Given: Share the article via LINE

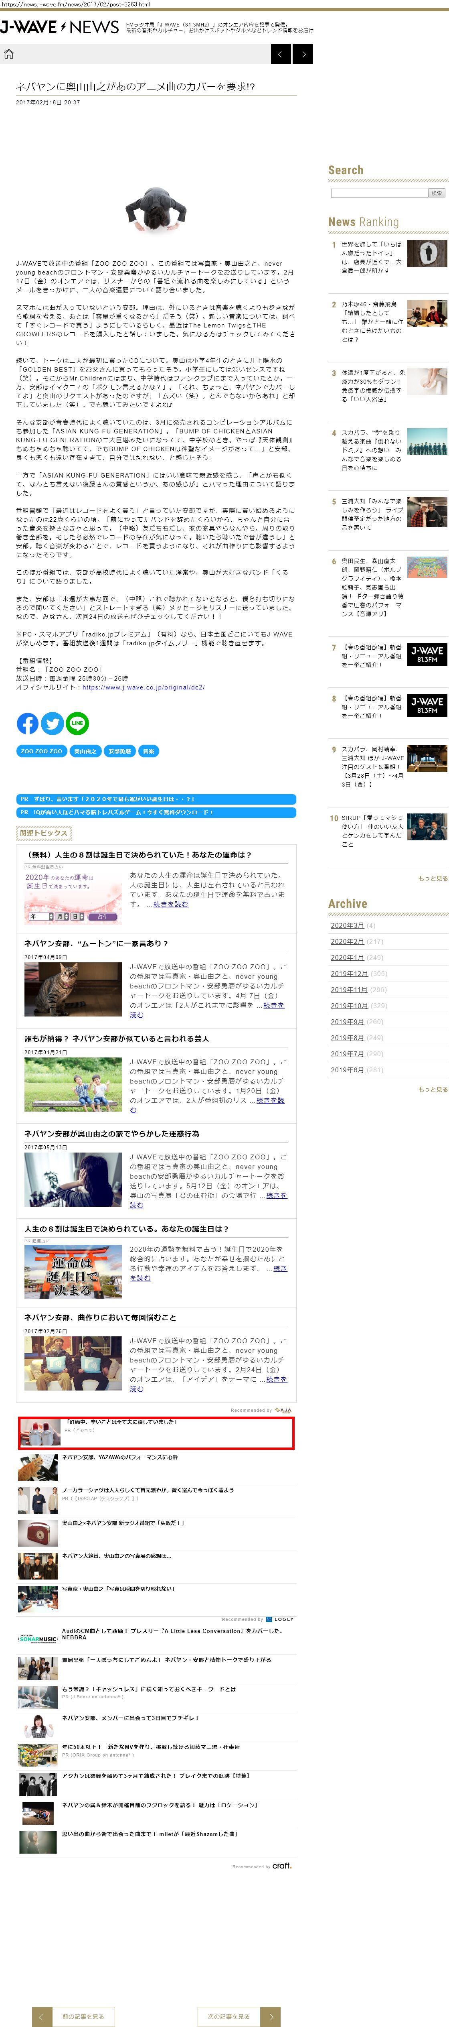Looking at the screenshot, I should pos(77,722).
